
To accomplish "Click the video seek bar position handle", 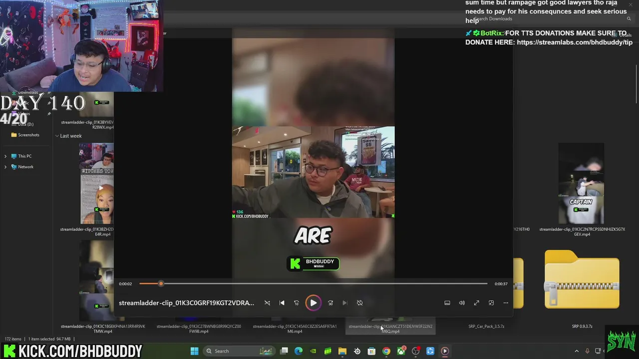I will [161, 284].
